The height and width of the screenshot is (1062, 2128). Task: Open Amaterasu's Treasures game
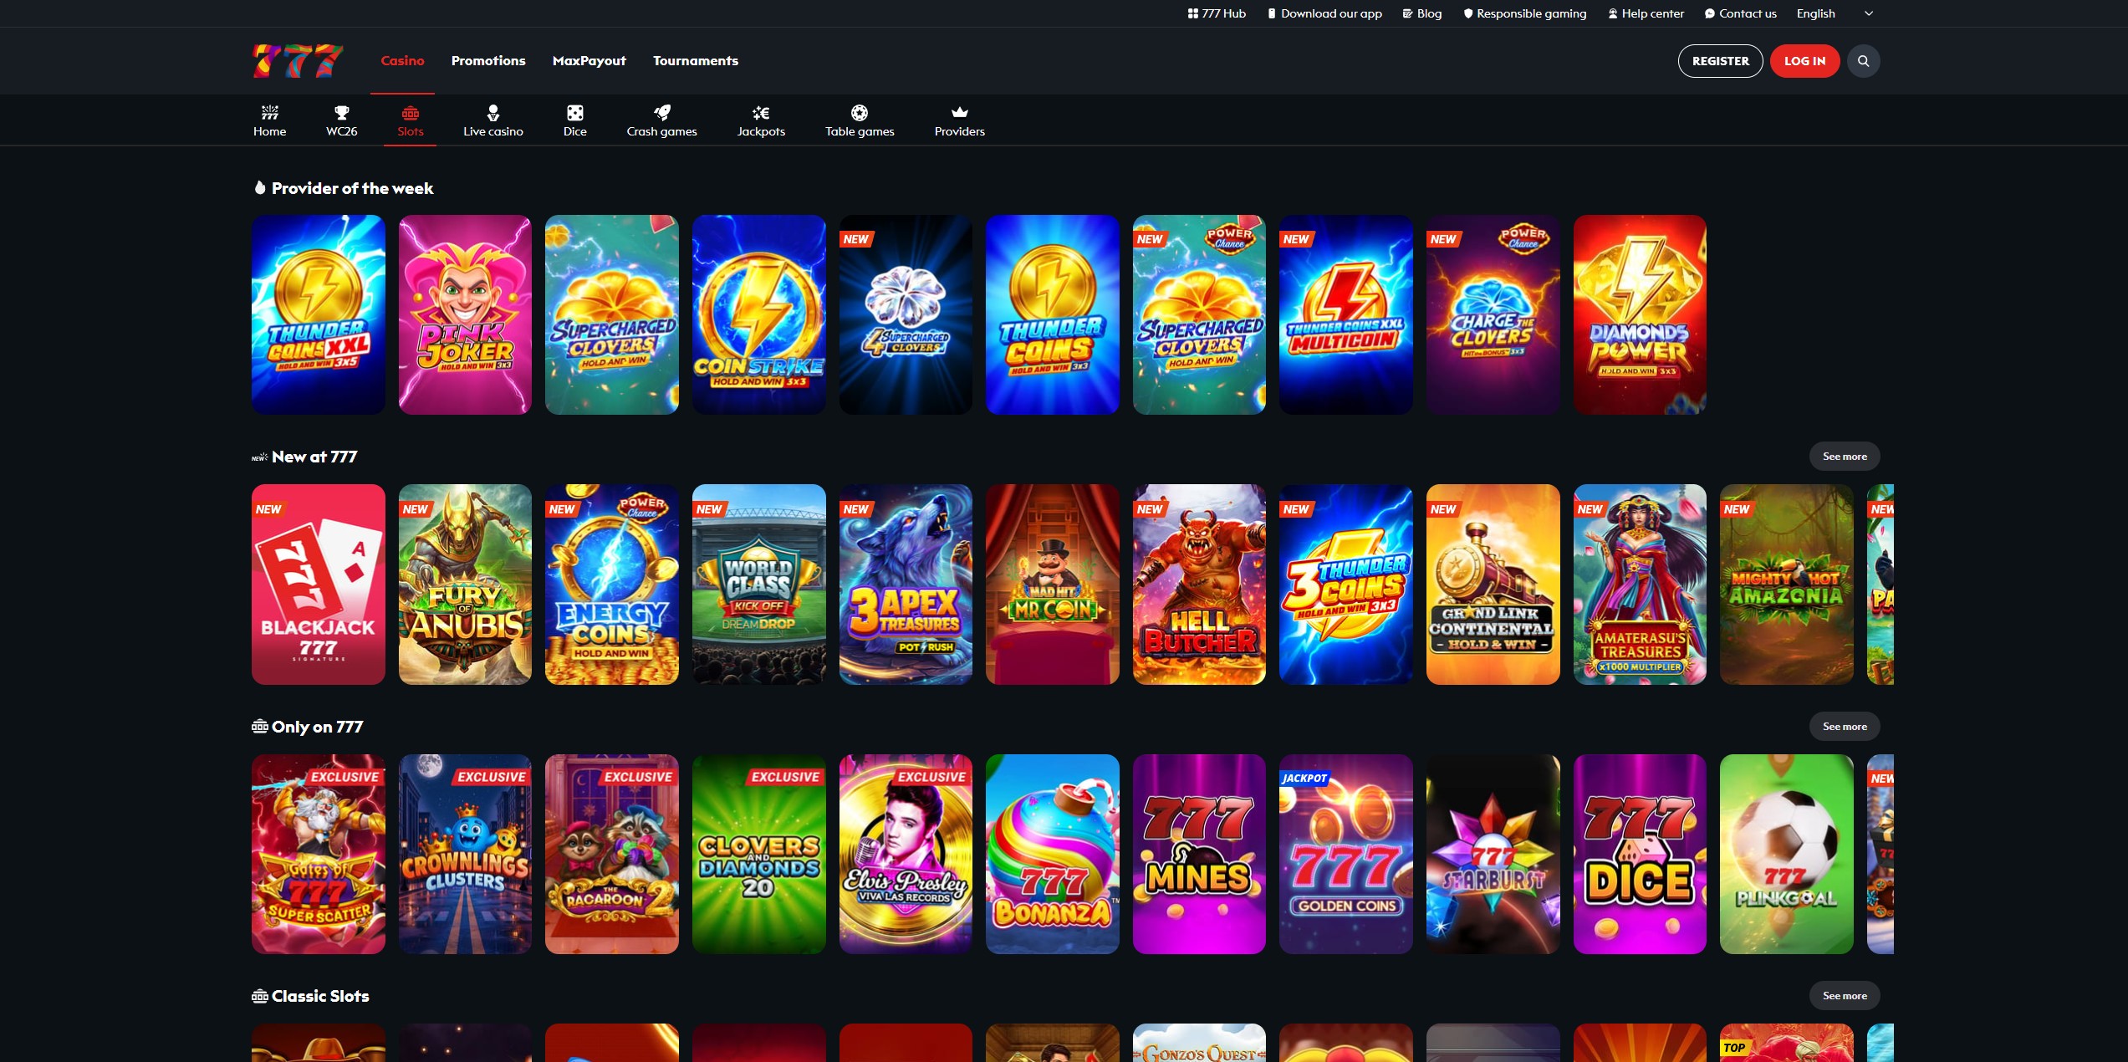coord(1640,585)
